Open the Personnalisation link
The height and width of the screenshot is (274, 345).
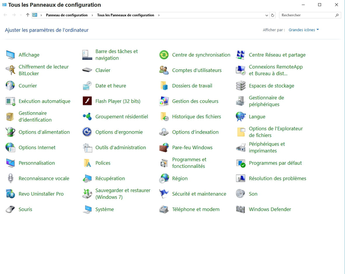coord(37,163)
